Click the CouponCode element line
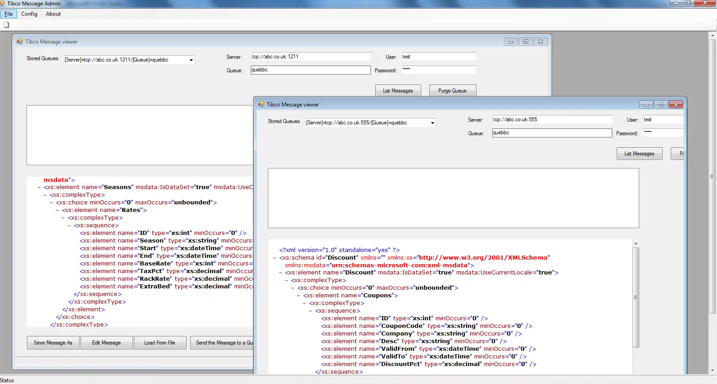 point(427,326)
